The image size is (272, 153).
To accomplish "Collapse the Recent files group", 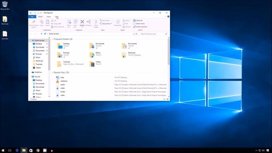I will [x=53, y=72].
